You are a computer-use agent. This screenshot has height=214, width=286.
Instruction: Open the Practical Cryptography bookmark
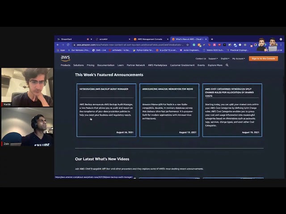pos(237,50)
